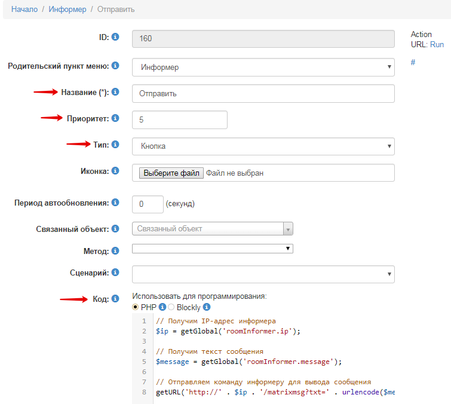Click the info icon next to ID
The width and height of the screenshot is (451, 404).
point(115,37)
